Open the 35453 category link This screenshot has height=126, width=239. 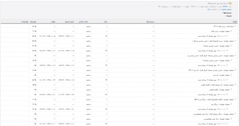pos(225,7)
